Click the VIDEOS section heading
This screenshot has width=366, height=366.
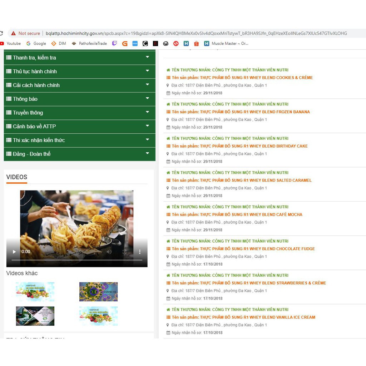(17, 177)
